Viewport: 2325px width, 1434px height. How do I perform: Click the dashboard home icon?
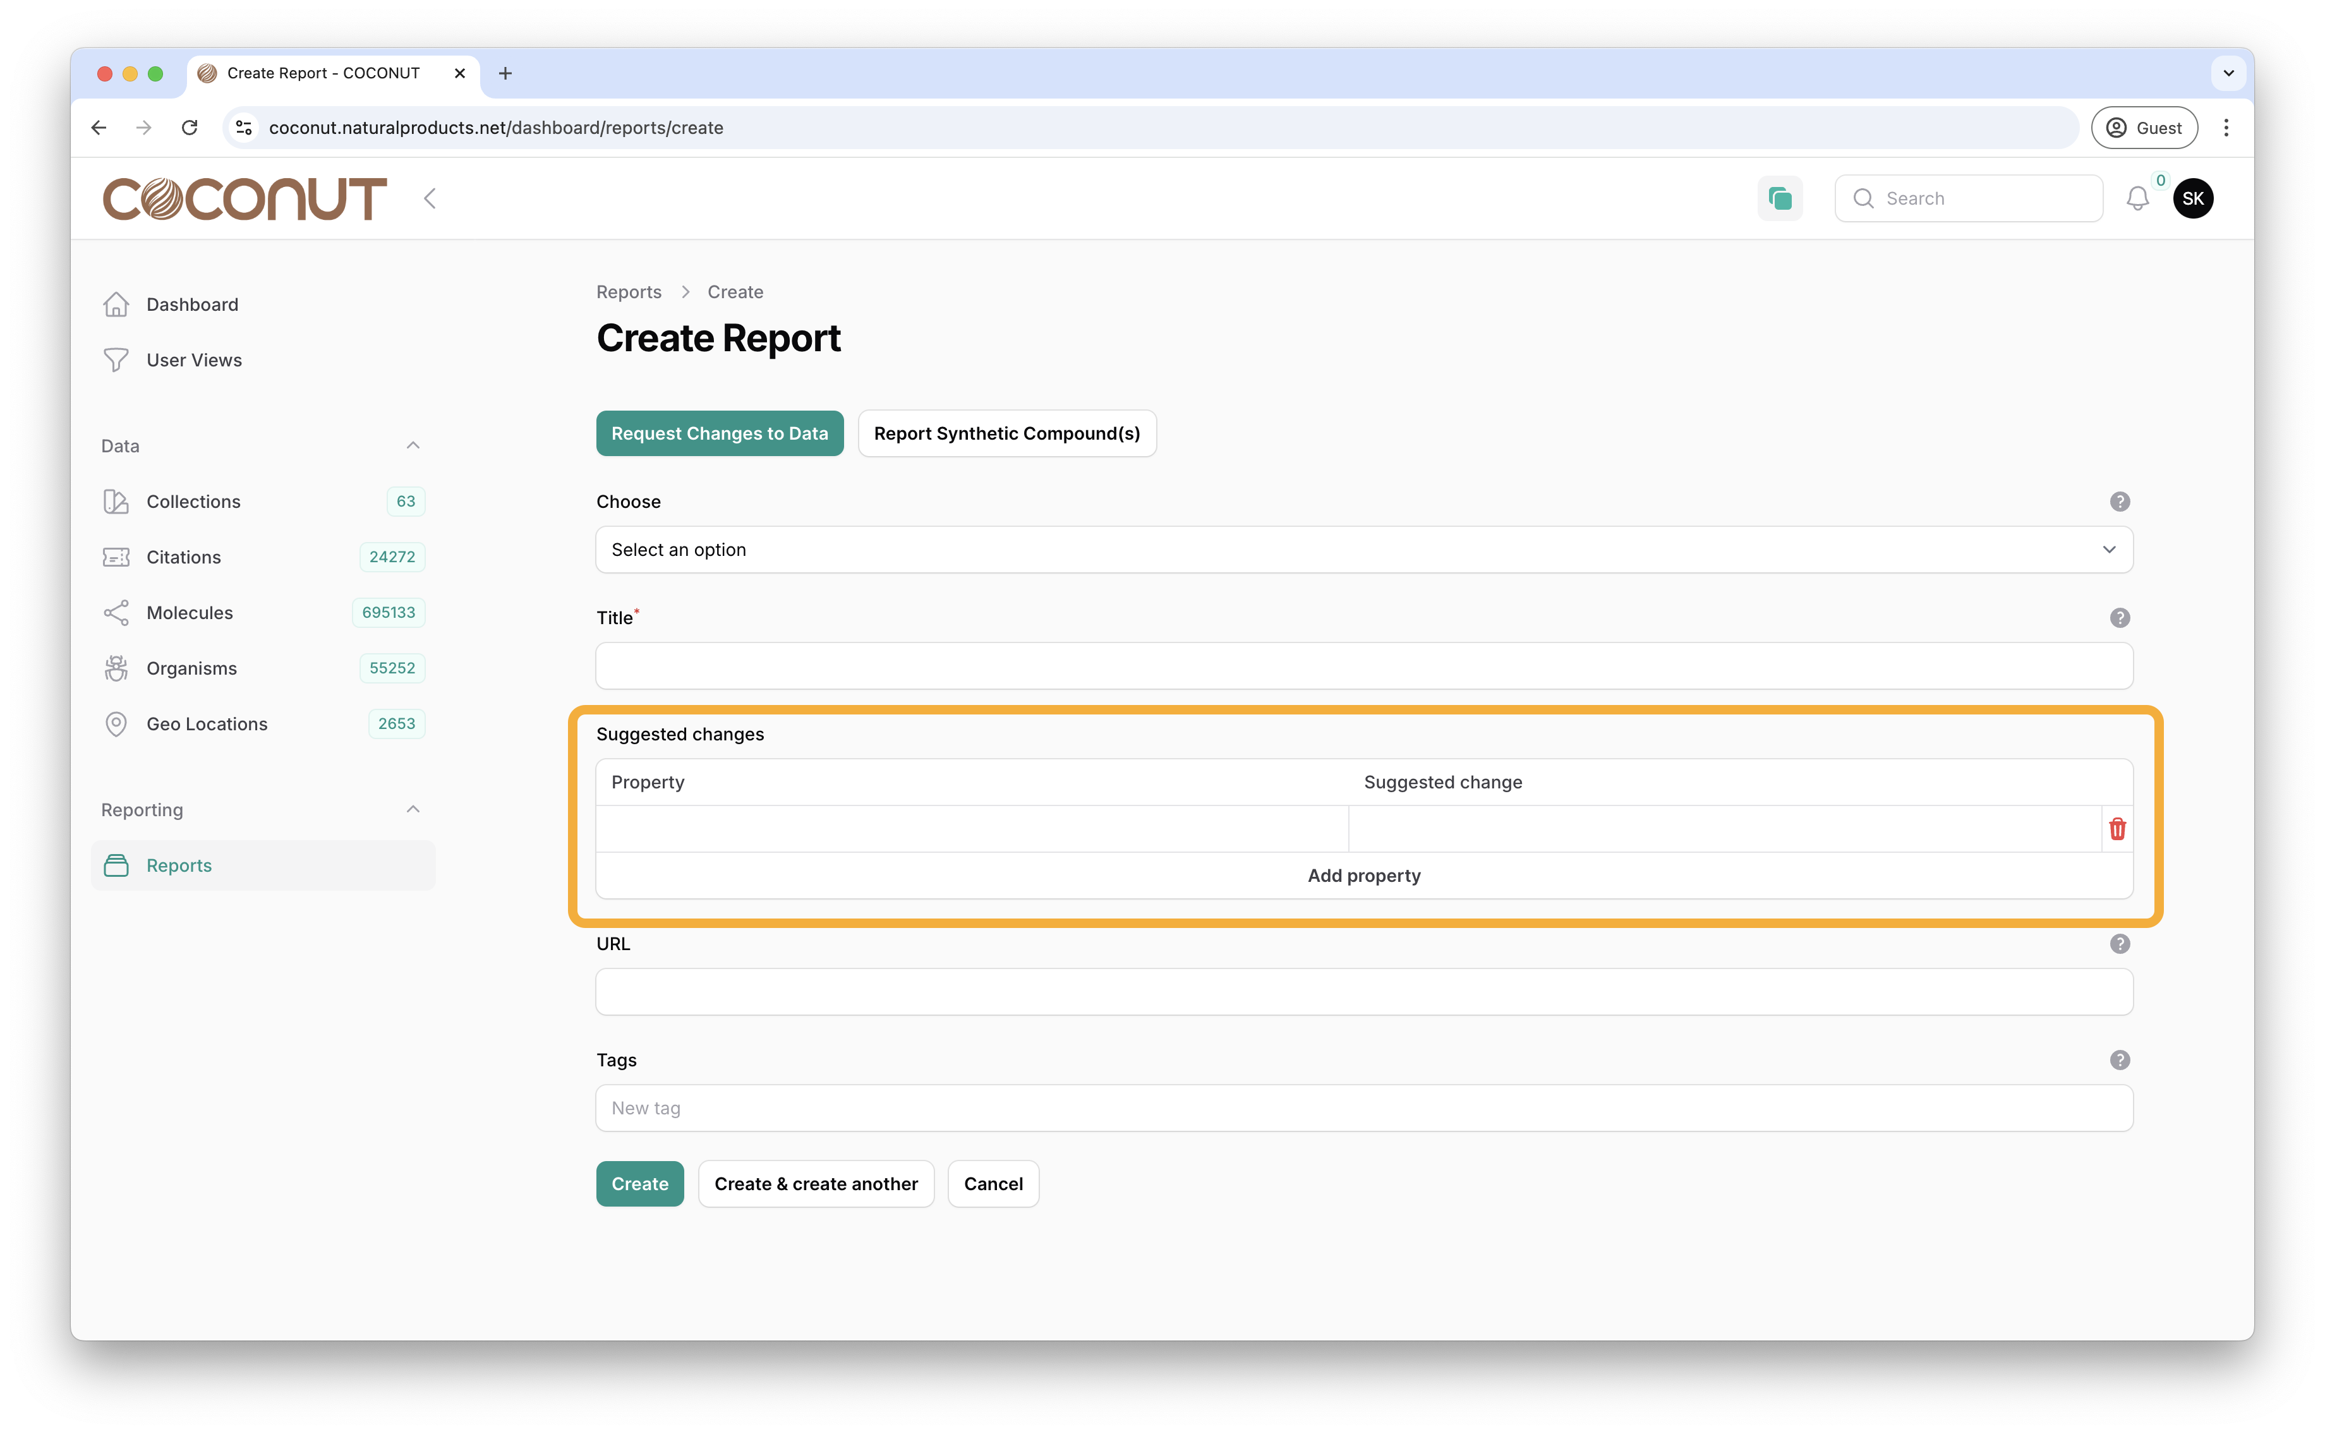(x=116, y=304)
